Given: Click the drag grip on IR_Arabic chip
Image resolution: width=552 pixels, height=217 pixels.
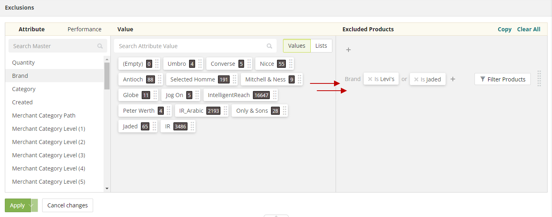Looking at the screenshot, I should [x=225, y=111].
